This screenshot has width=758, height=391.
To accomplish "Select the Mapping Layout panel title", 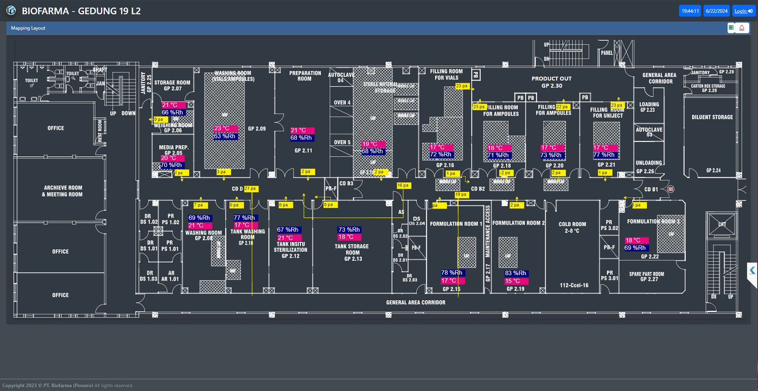I will [x=28, y=28].
